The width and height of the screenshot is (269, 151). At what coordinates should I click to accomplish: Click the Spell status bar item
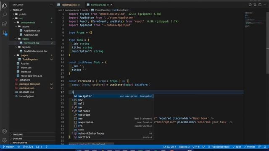pyautogui.click(x=237, y=147)
